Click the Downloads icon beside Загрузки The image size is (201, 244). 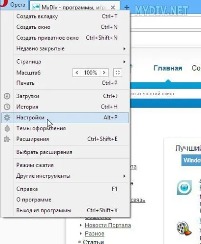pos(7,96)
